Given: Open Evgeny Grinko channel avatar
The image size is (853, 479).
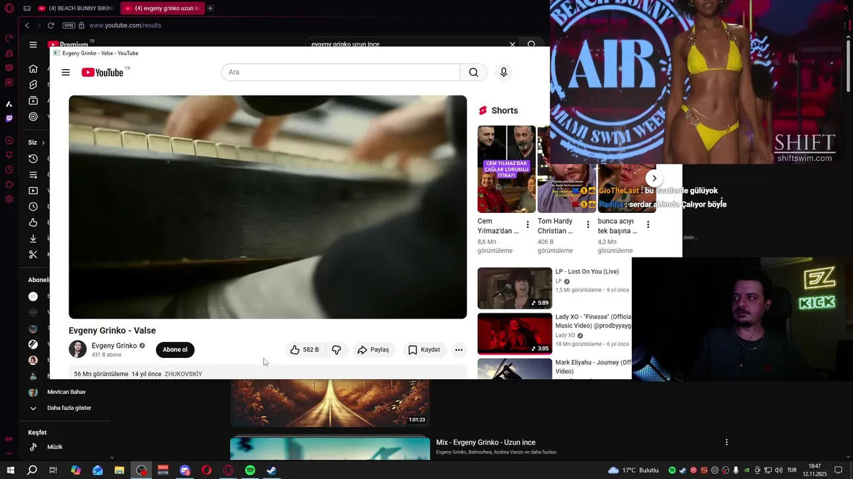Looking at the screenshot, I should pos(77,349).
